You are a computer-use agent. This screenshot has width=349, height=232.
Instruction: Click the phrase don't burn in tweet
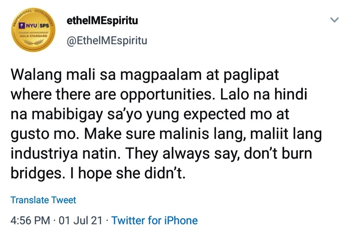[x=278, y=154]
